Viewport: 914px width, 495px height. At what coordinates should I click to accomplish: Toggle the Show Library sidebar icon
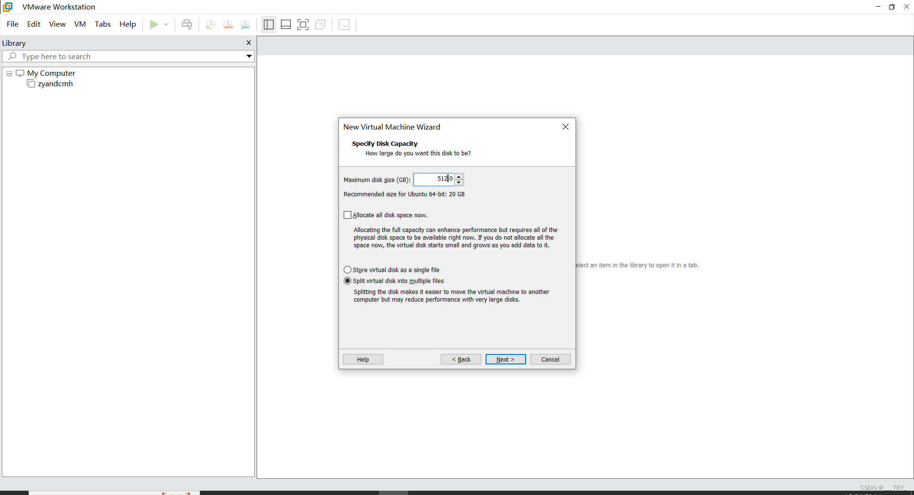tap(268, 24)
